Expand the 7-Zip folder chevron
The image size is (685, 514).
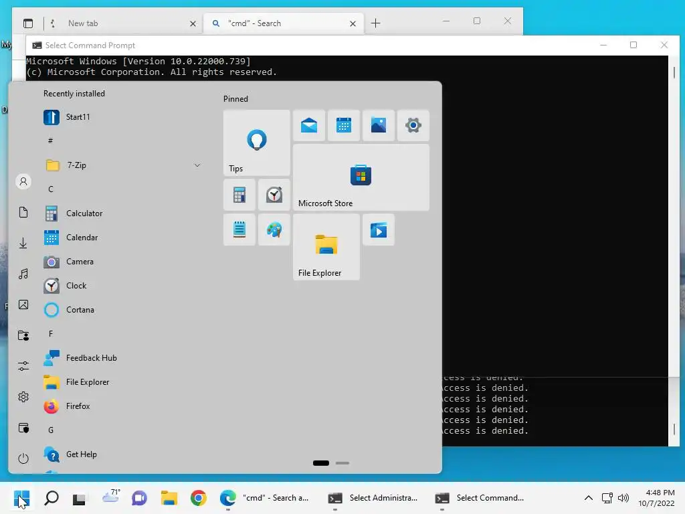pos(197,165)
